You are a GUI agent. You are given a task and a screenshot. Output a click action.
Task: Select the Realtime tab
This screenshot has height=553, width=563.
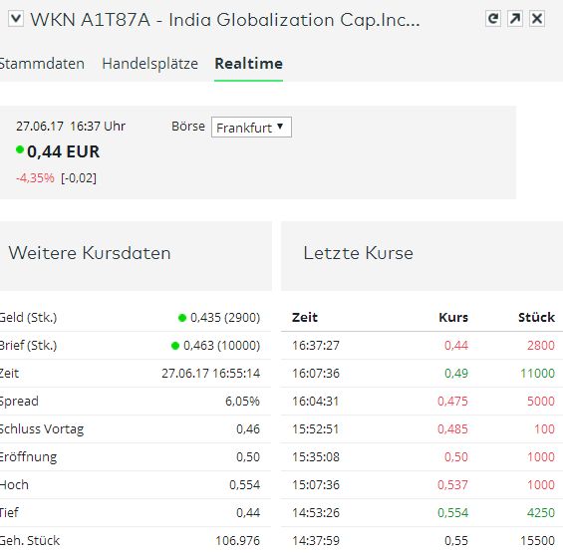pos(248,64)
